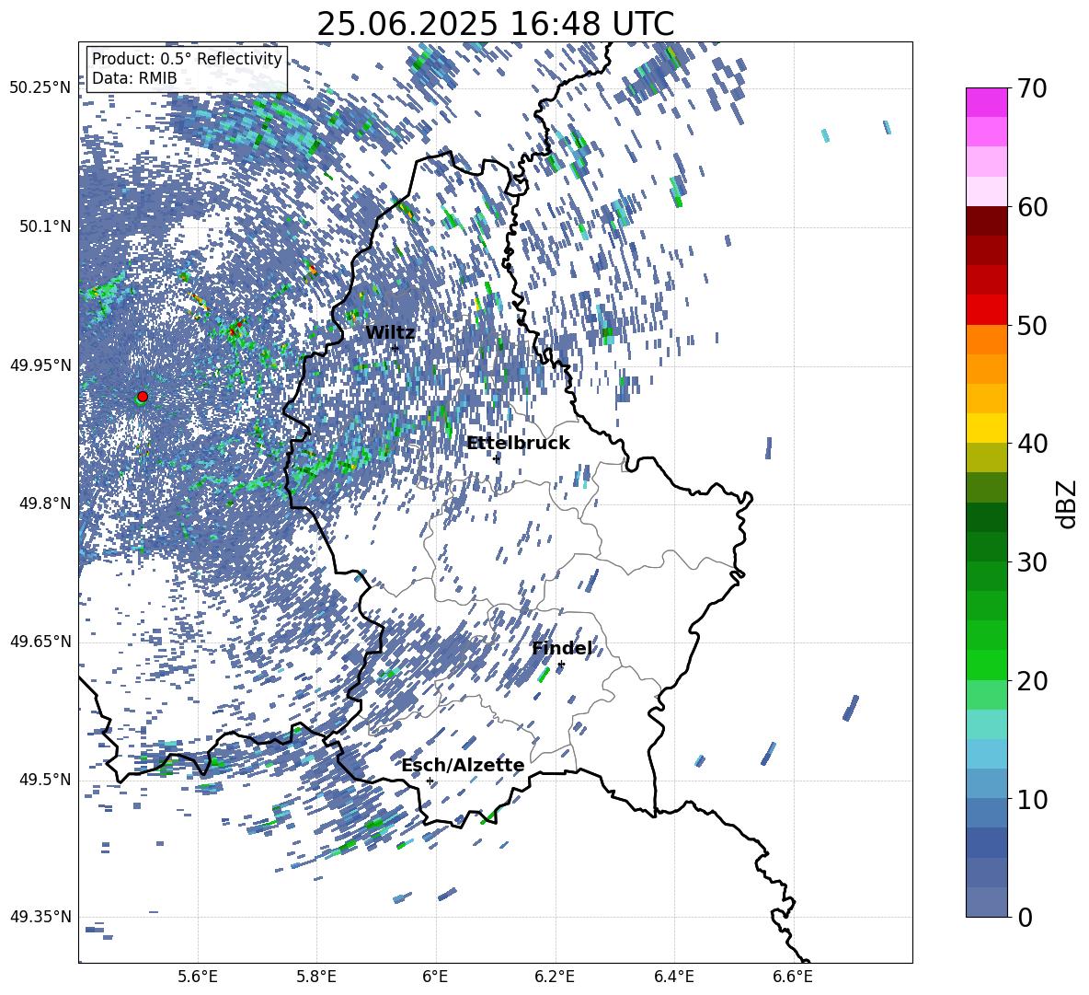Click the 5.8°E longitude label

[x=316, y=977]
